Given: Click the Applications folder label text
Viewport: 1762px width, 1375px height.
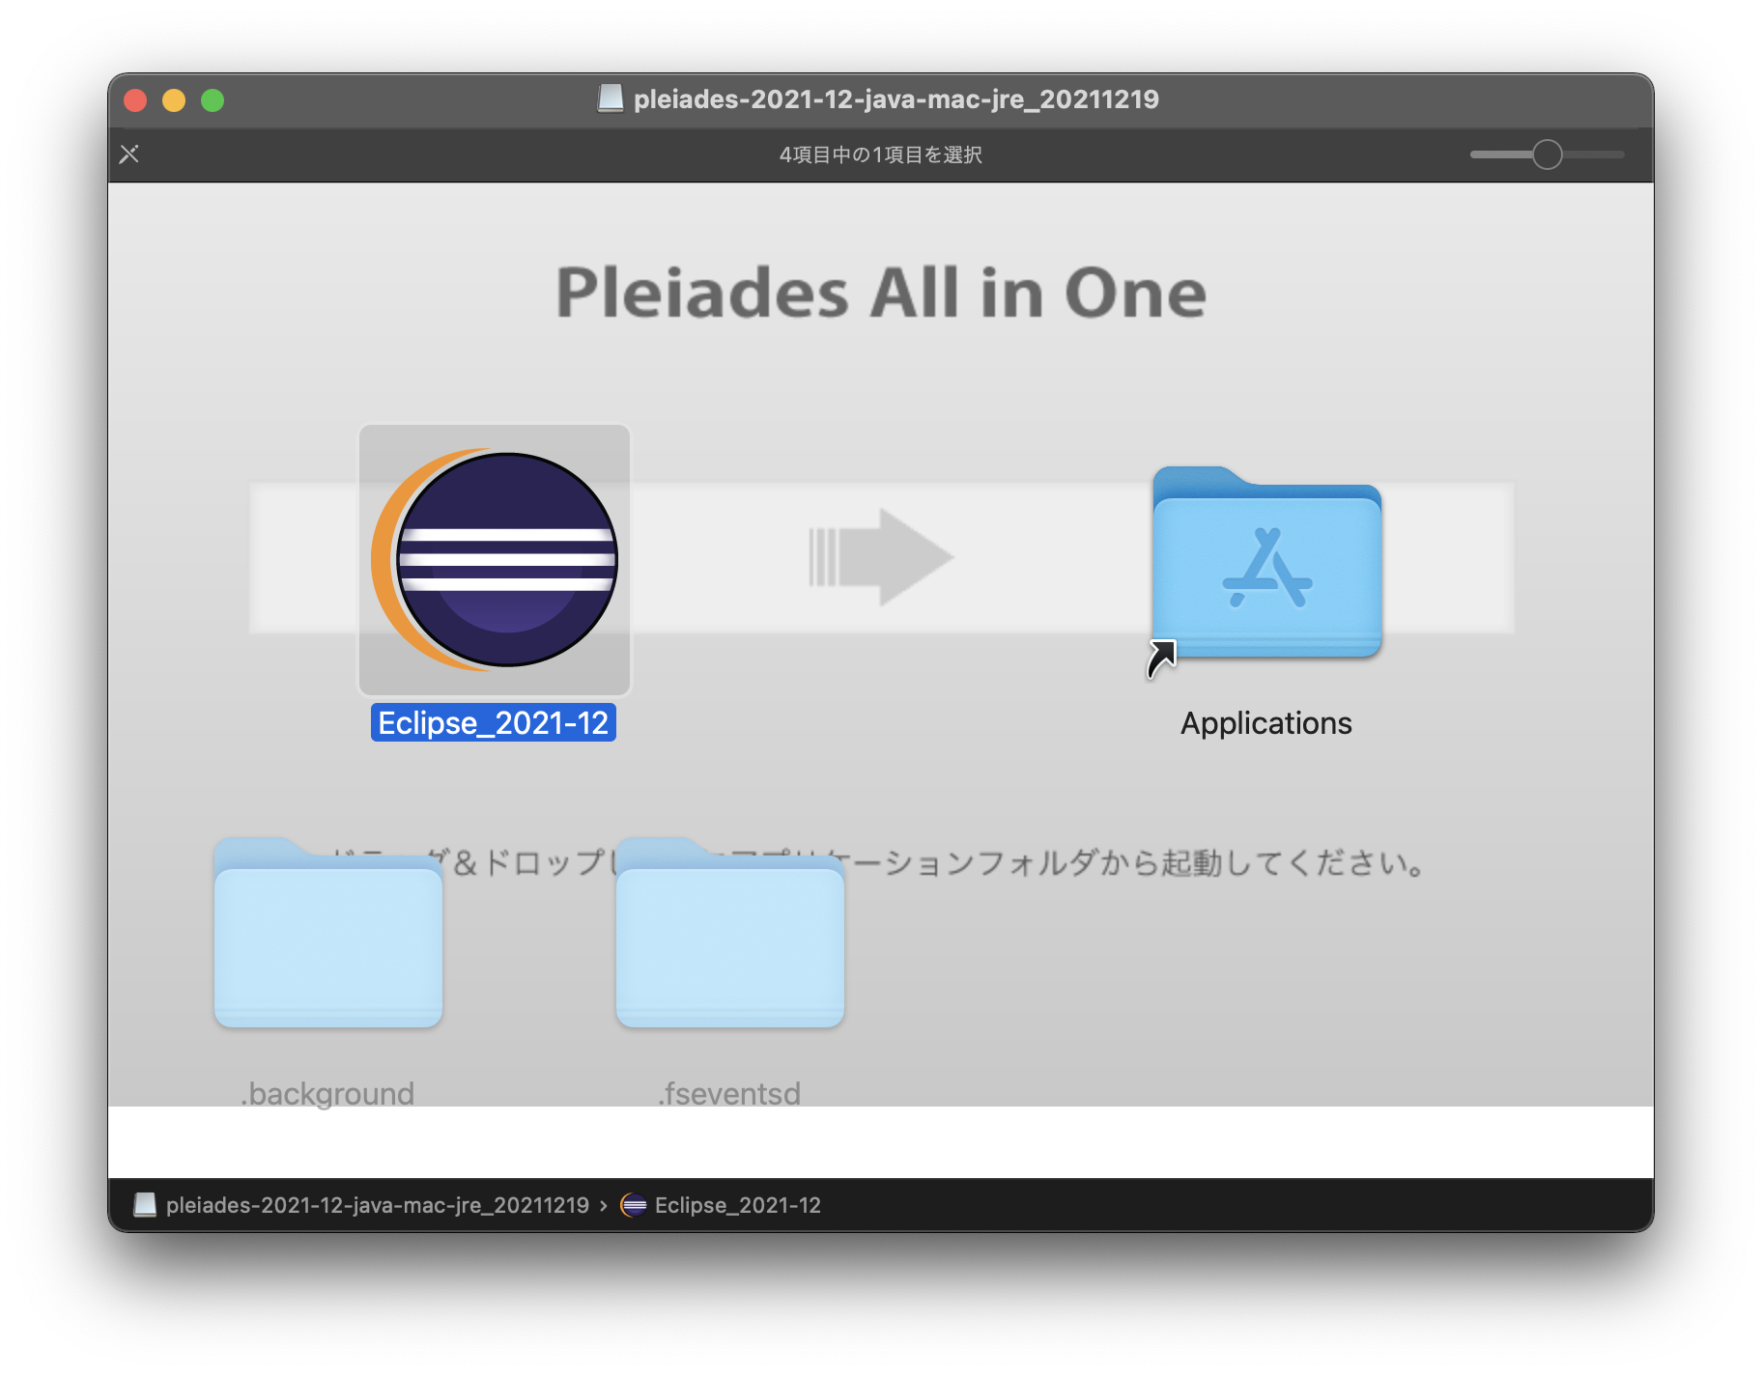Looking at the screenshot, I should tap(1265, 722).
